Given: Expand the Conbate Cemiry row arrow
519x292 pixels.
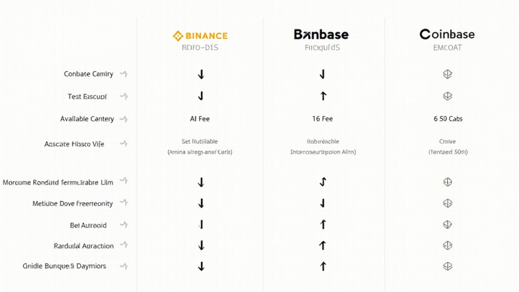Looking at the screenshot, I should (x=124, y=74).
